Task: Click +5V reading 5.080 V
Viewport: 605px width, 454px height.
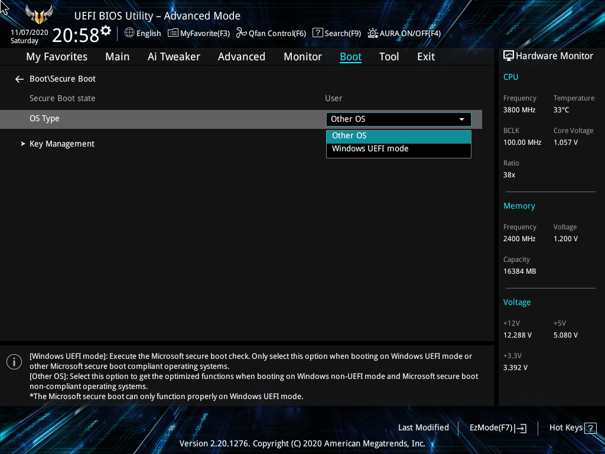Action: pos(565,335)
